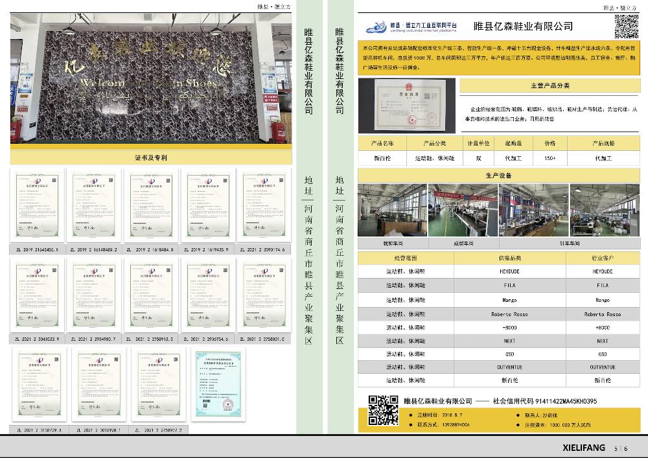Click HEYDUDE in the 供需品类 column
The height and width of the screenshot is (458, 648).
[510, 271]
